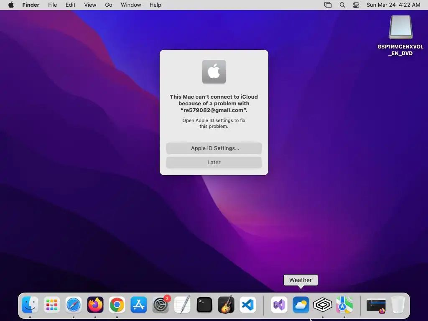Open Google Chrome from the Dock
428x321 pixels.
click(x=117, y=305)
